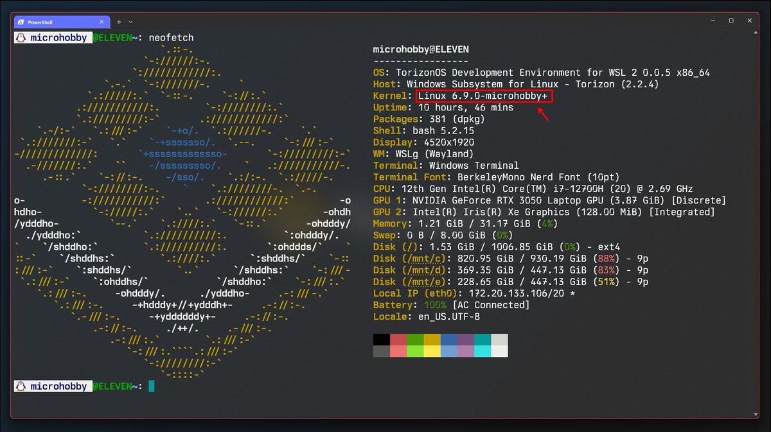Click the 'Packages: 381 (dpkg)' line
The width and height of the screenshot is (771, 432).
[x=429, y=119]
